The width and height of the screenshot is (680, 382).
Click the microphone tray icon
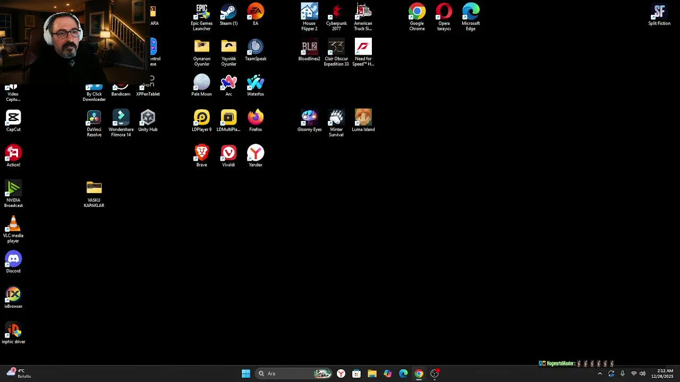pyautogui.click(x=622, y=374)
